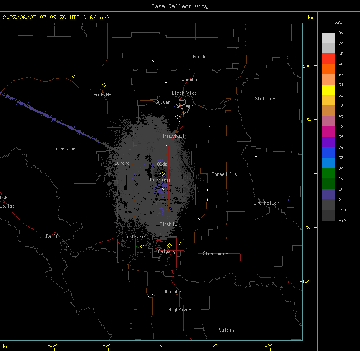
Task: Click the -100 tick on the bottom axis
Action: point(52,345)
